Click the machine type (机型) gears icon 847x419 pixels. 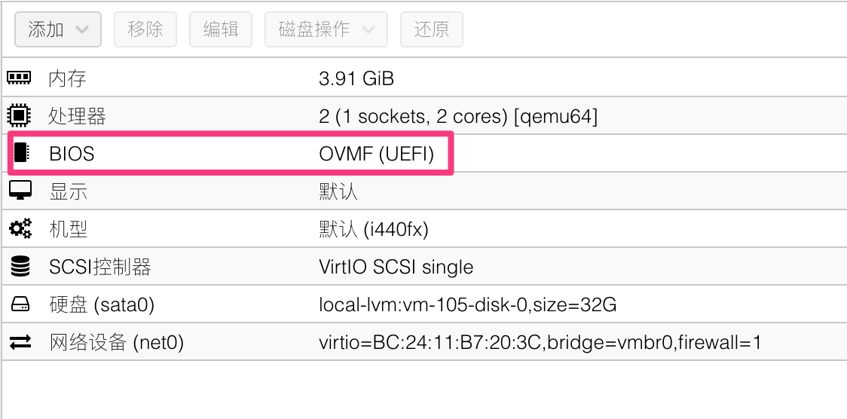pos(20,228)
